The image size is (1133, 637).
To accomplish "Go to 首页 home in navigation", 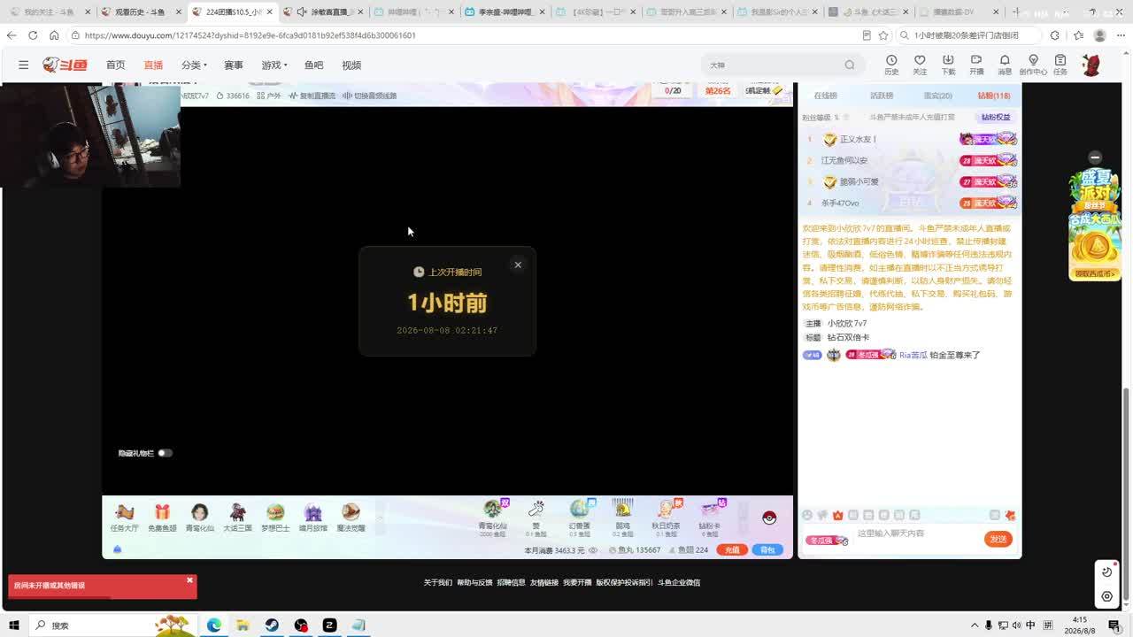I will [115, 65].
